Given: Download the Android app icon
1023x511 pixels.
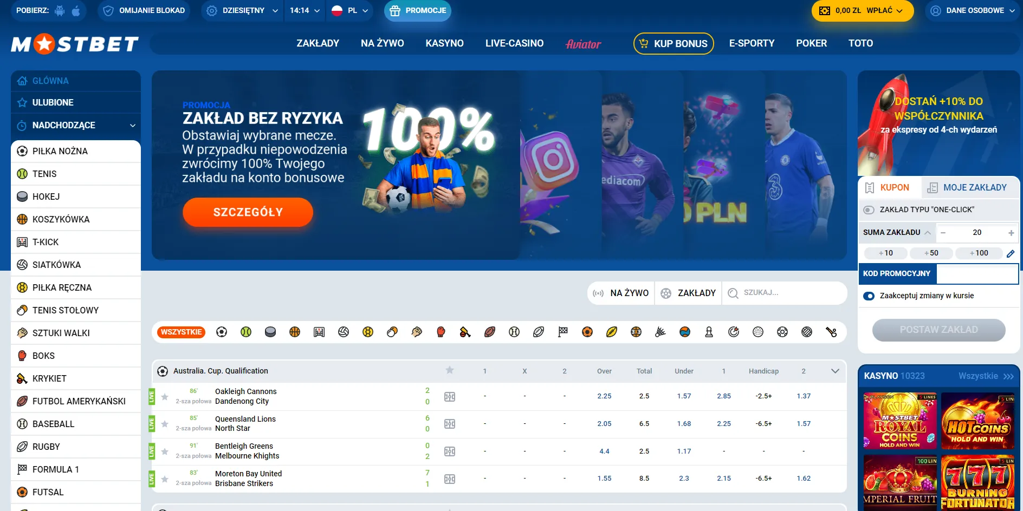Looking at the screenshot, I should coord(60,11).
